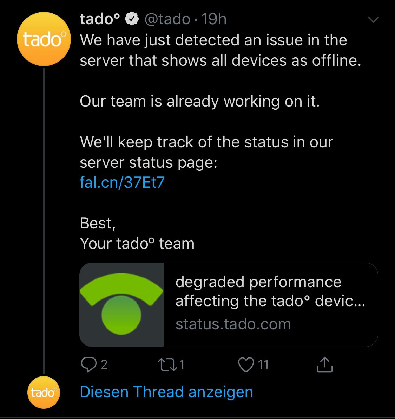Retweet using the retweet arrows icon
The image size is (395, 419).
pyautogui.click(x=167, y=365)
